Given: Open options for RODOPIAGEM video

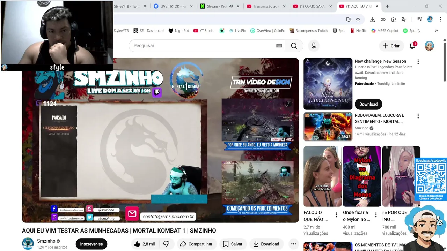Looking at the screenshot, I should tap(418, 116).
